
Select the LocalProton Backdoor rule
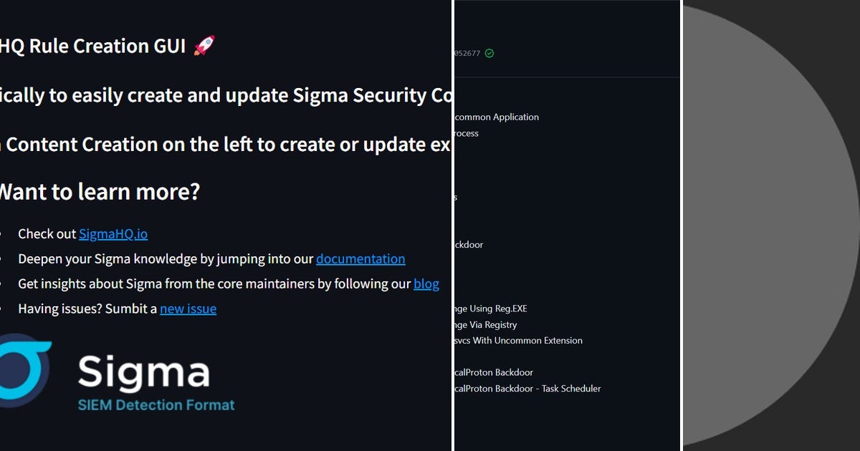coord(494,372)
